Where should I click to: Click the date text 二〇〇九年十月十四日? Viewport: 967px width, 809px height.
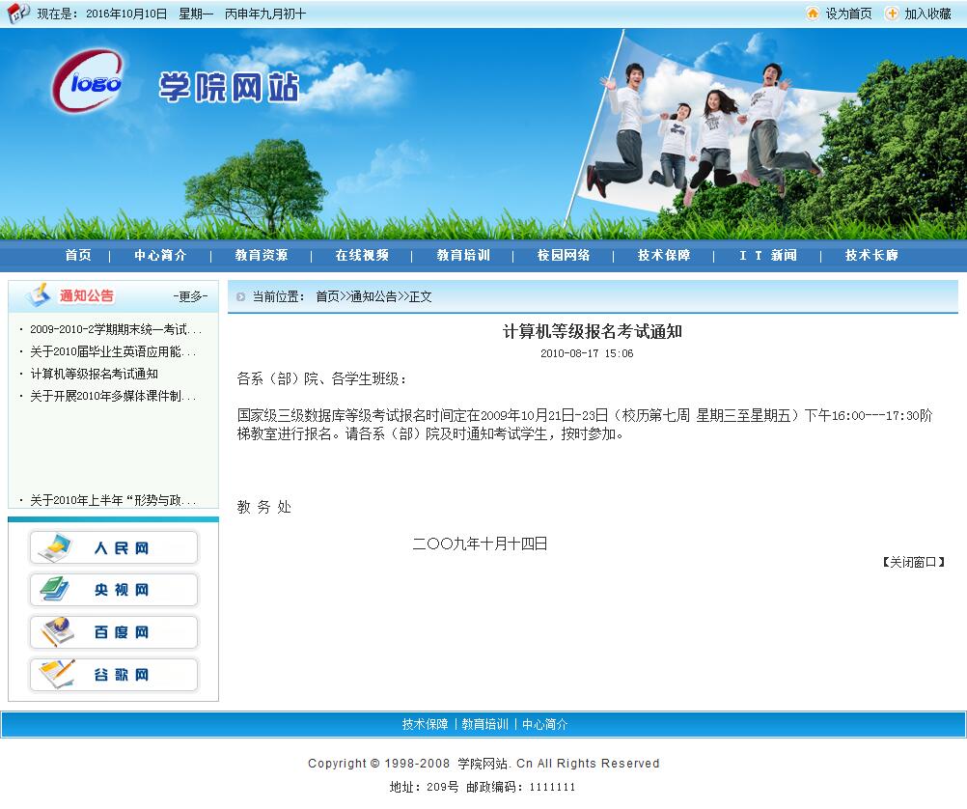pos(480,544)
